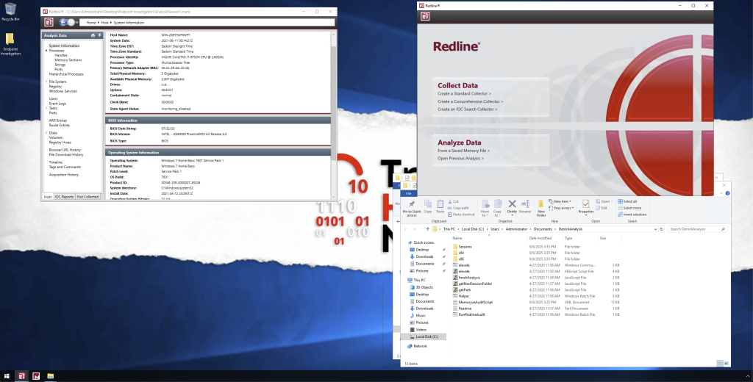Open the Copy to dropdown in Explorer
The image size is (753, 382).
pyautogui.click(x=498, y=208)
